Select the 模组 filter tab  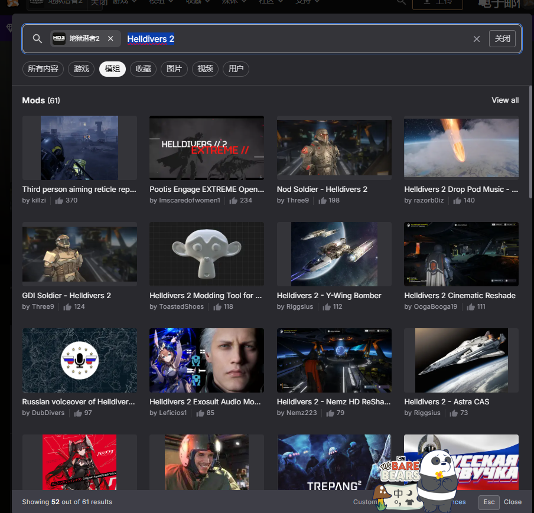coord(112,69)
